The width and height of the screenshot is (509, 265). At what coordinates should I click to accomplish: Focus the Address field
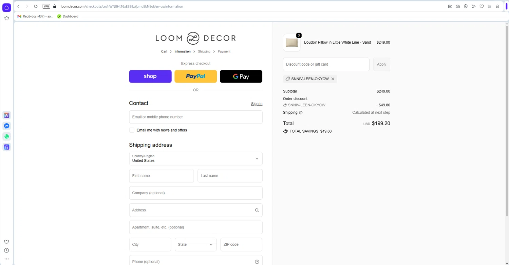(x=196, y=210)
